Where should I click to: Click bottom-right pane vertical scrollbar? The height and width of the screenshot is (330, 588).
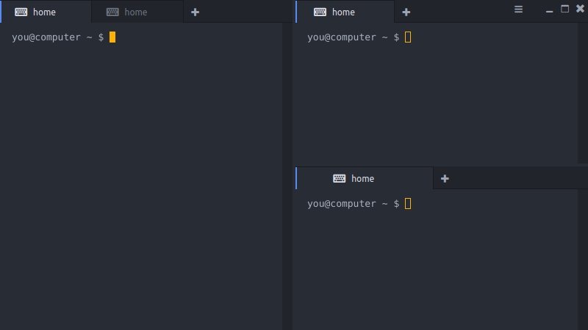(x=583, y=260)
